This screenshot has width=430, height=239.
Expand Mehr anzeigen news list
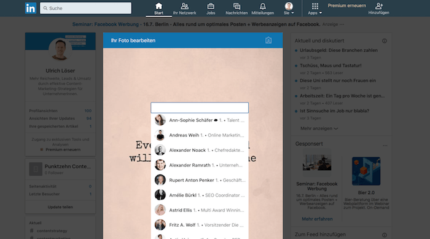(x=319, y=128)
